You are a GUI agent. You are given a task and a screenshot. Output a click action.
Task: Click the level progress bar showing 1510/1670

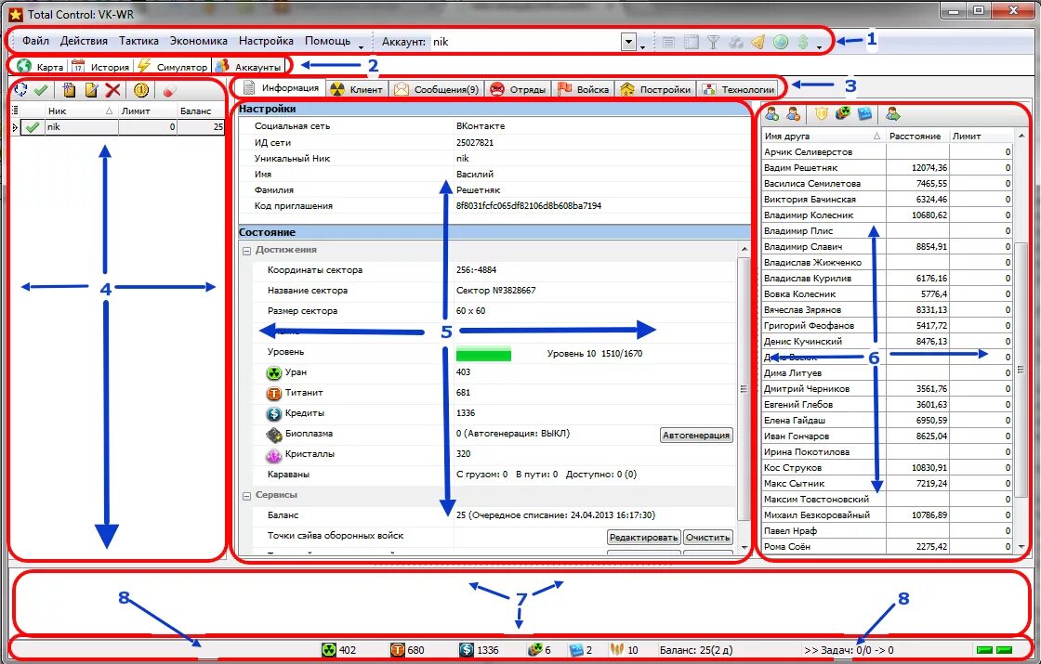(x=483, y=353)
